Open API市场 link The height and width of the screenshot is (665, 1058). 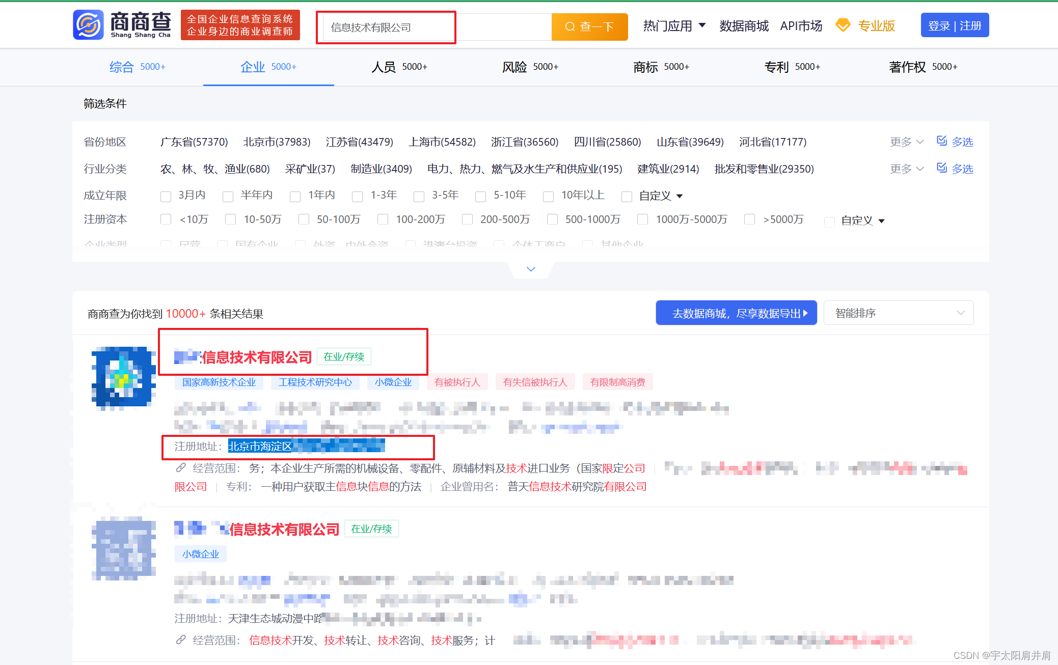click(x=801, y=25)
